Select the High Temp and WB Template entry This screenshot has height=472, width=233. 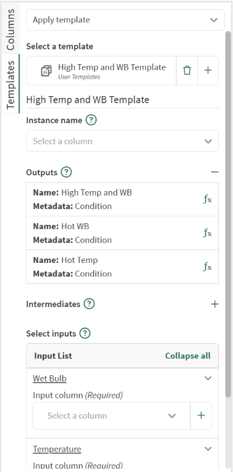coord(101,71)
